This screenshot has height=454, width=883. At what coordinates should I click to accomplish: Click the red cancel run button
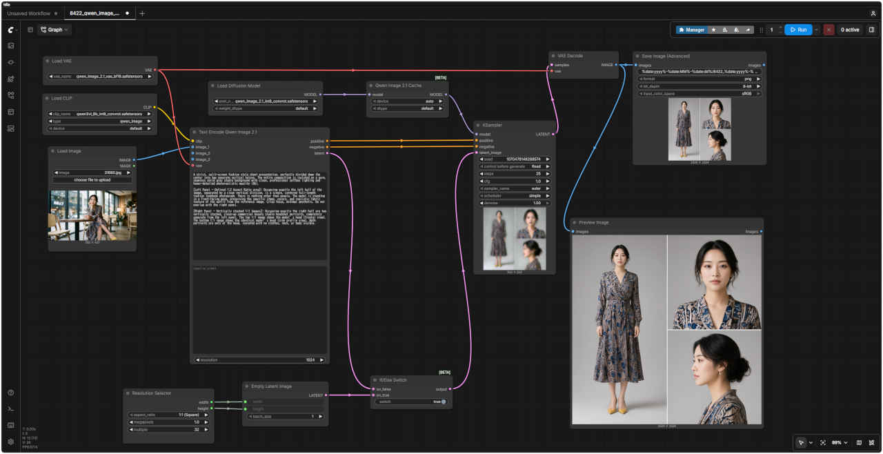(x=829, y=30)
